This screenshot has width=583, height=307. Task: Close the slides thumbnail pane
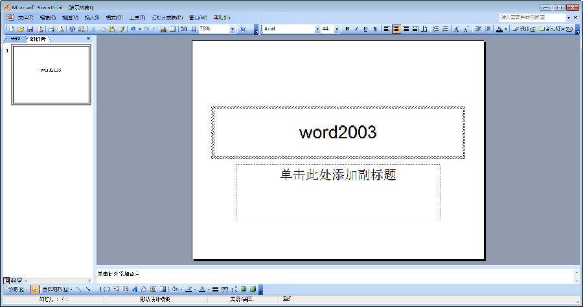(x=88, y=39)
